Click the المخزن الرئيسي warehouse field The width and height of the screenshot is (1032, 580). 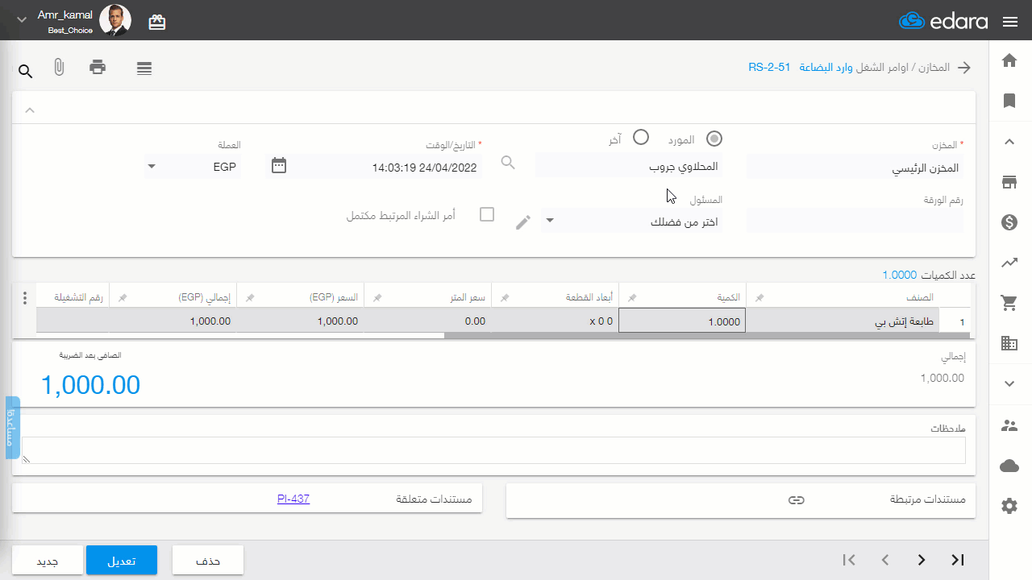tap(855, 168)
